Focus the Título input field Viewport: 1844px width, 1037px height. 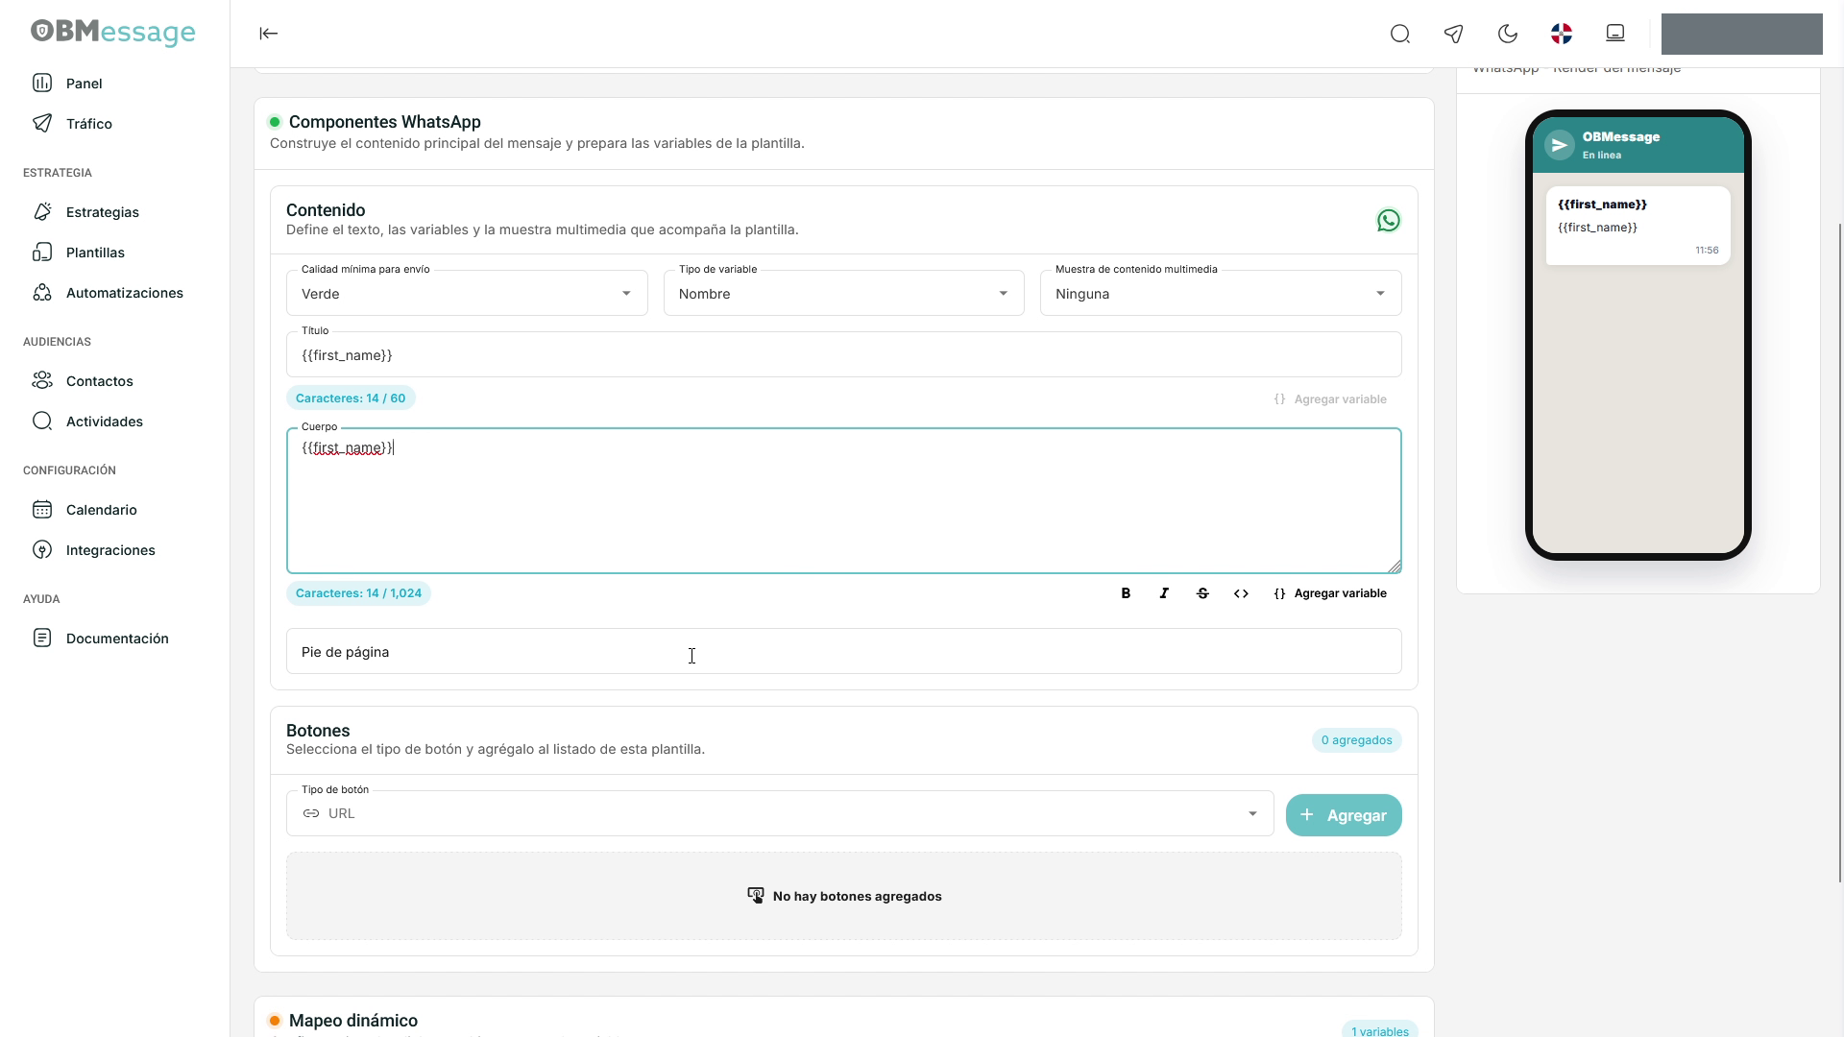tap(844, 355)
